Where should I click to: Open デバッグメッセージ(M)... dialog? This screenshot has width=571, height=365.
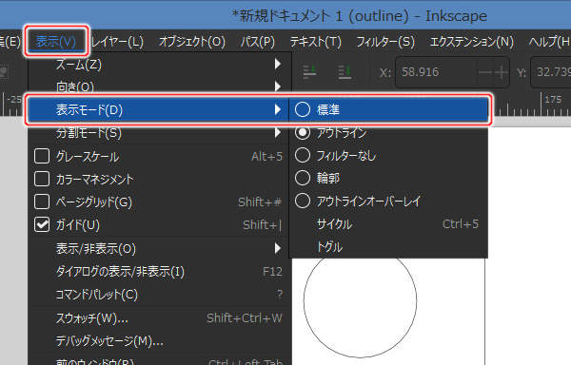tap(160, 341)
